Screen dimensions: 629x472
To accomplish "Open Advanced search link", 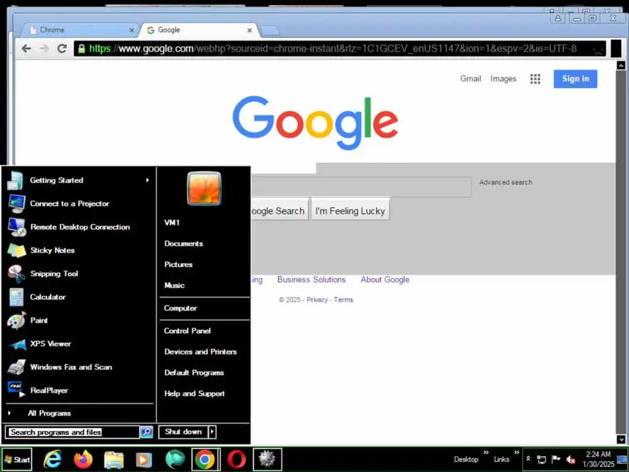I will coord(506,182).
